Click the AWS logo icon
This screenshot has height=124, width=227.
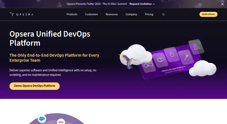click(61, 121)
